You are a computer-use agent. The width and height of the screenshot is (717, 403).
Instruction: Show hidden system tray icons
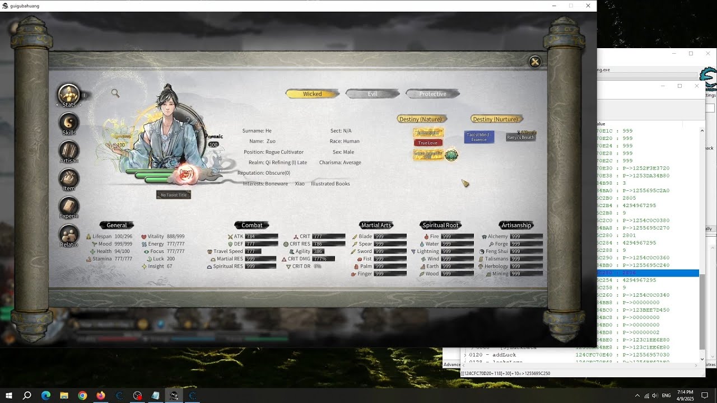[637, 395]
